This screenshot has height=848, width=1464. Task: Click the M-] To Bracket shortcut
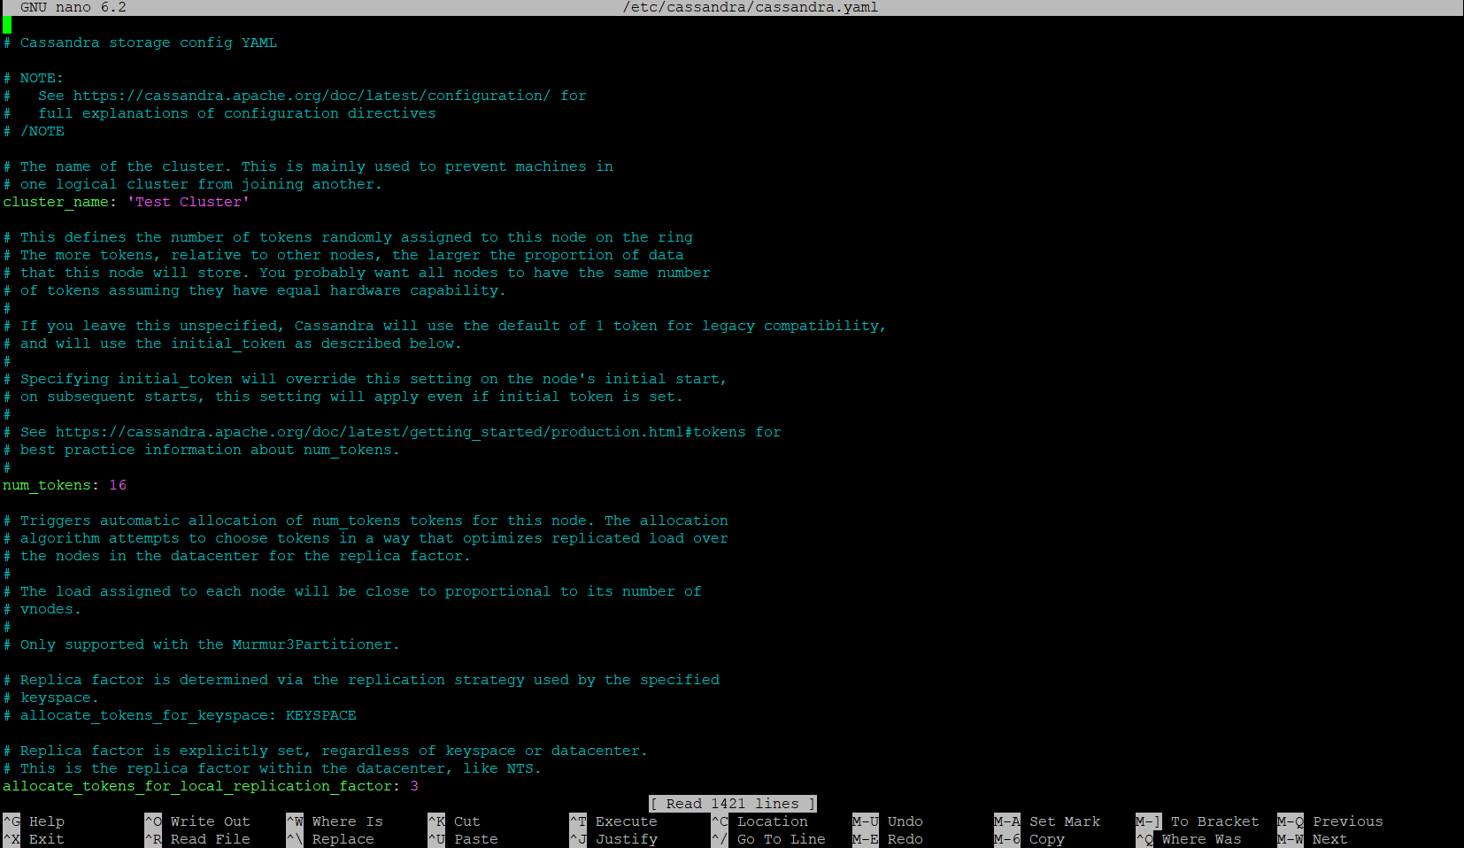click(x=1198, y=821)
